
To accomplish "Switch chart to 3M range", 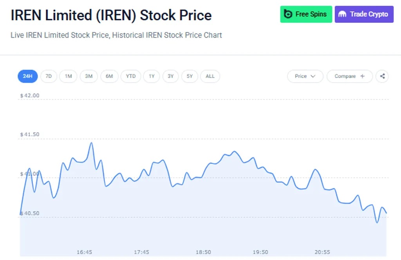I will click(89, 76).
